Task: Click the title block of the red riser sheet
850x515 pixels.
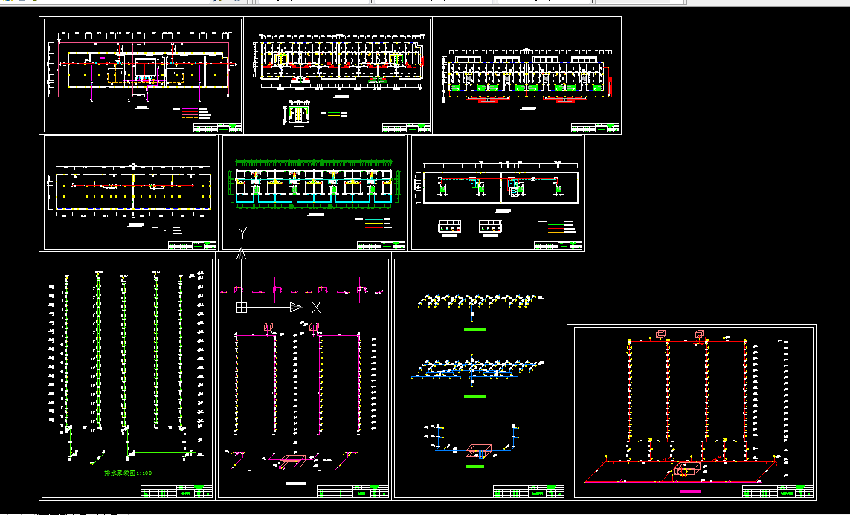Action: tap(778, 492)
